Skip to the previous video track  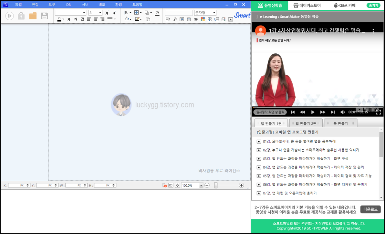coord(292,112)
